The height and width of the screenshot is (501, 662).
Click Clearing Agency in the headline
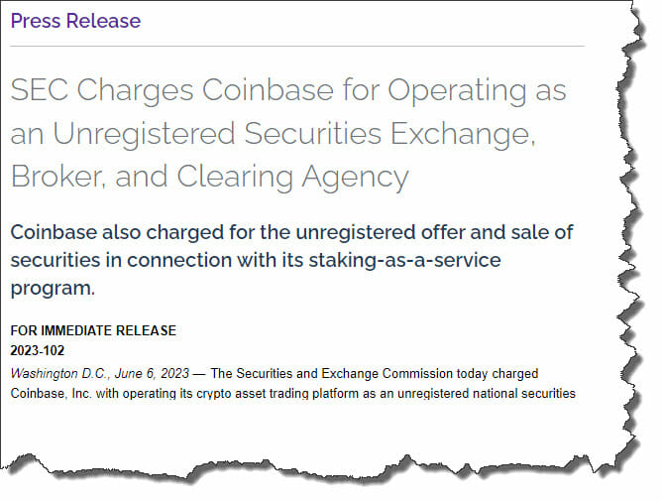[x=293, y=179]
